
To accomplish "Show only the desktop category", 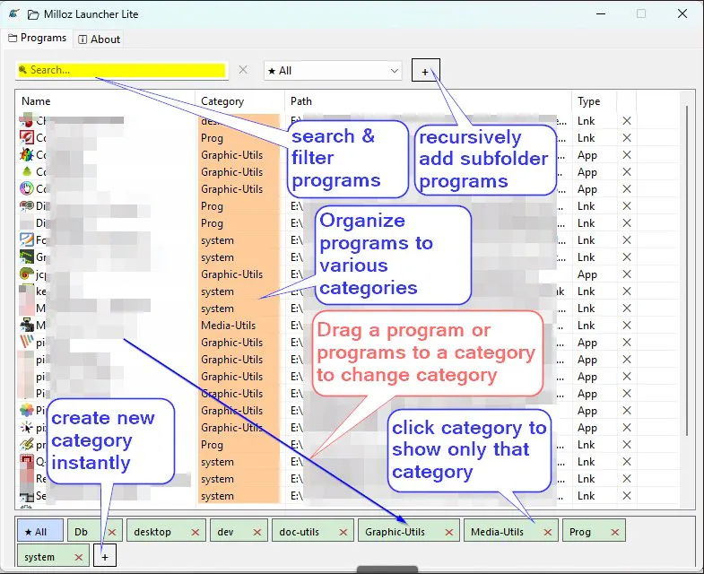I will coord(152,532).
